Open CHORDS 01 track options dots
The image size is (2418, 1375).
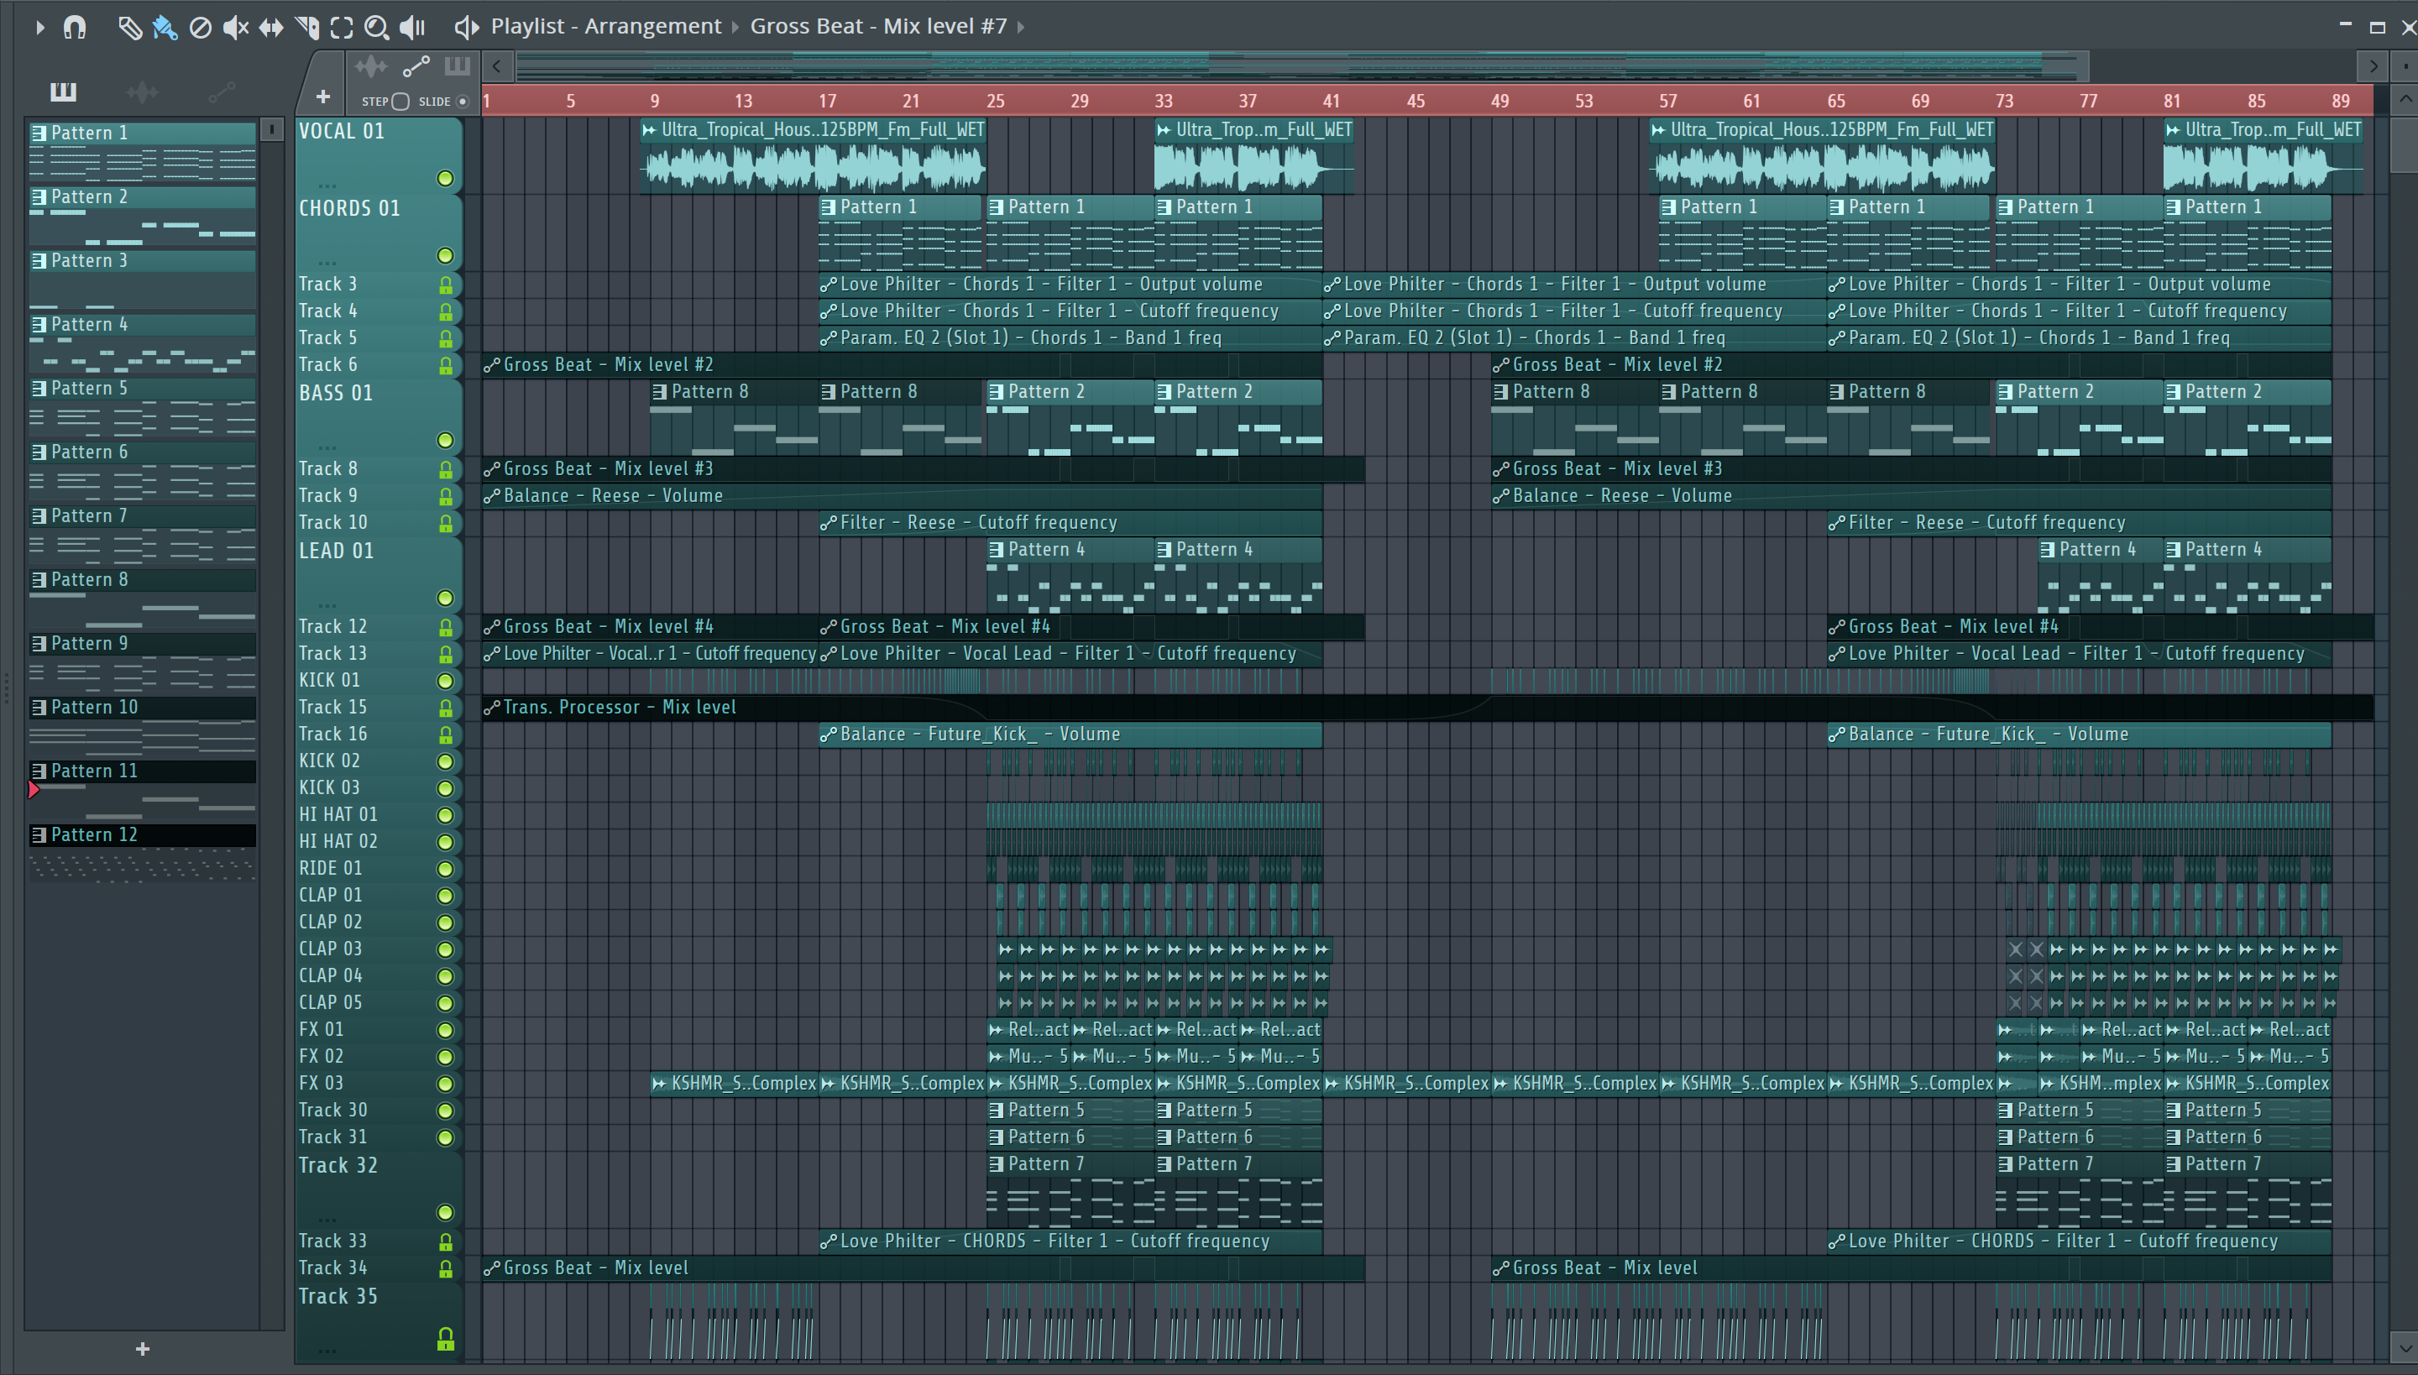coord(327,263)
